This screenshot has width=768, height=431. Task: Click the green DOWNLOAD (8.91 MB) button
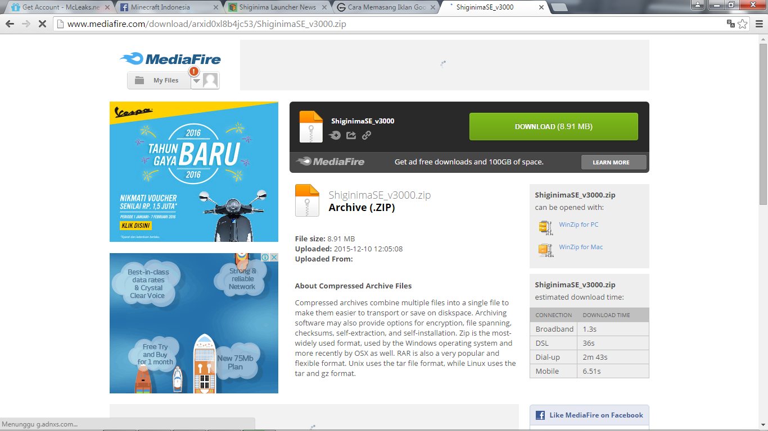pyautogui.click(x=554, y=126)
